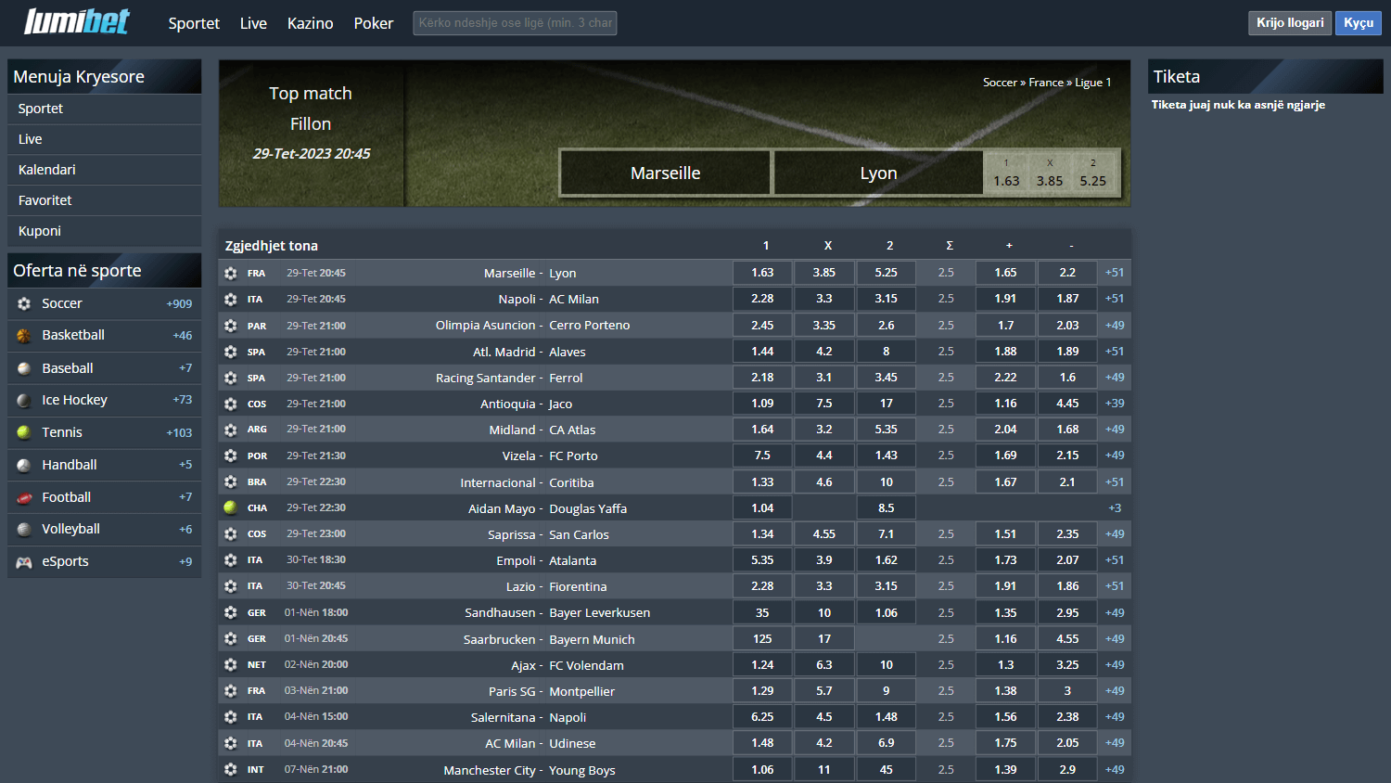Pick over odds 1.3 for Ajax - FC Volendam
1391x783 pixels.
(x=1006, y=665)
